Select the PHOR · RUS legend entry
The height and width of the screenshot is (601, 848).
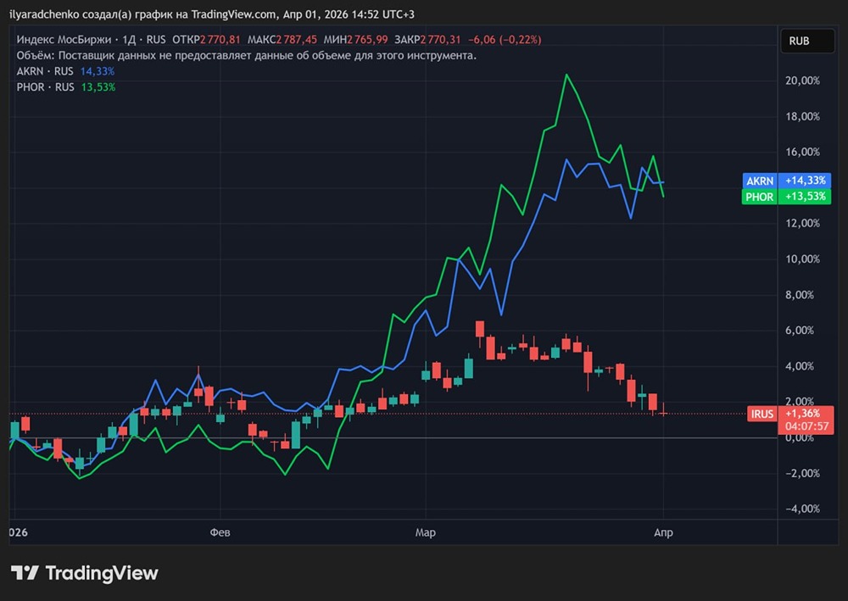(45, 86)
